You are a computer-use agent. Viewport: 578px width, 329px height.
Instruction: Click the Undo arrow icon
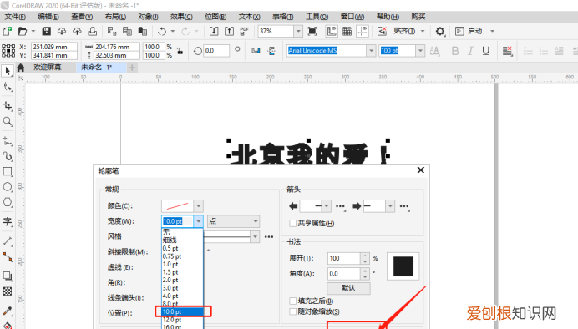(162, 32)
